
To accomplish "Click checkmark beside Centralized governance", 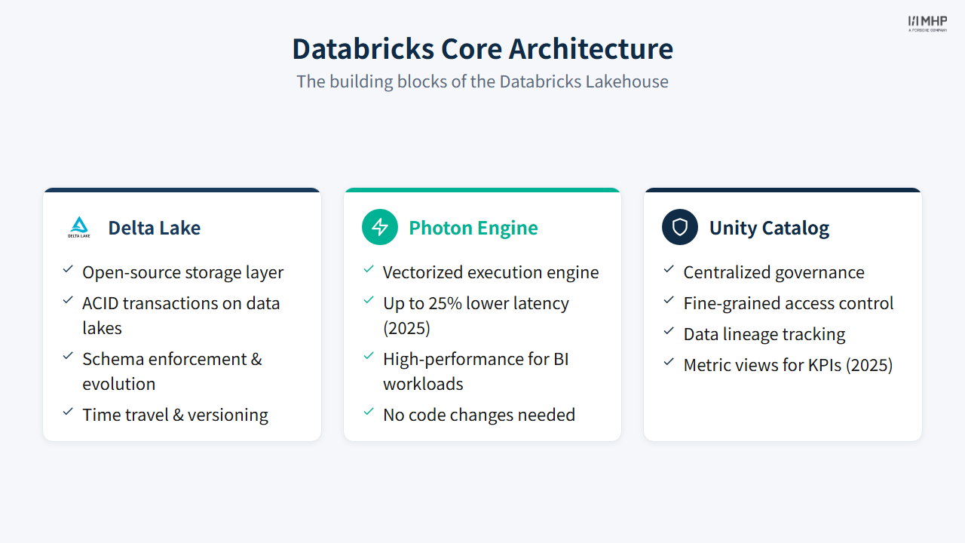I will click(x=669, y=269).
